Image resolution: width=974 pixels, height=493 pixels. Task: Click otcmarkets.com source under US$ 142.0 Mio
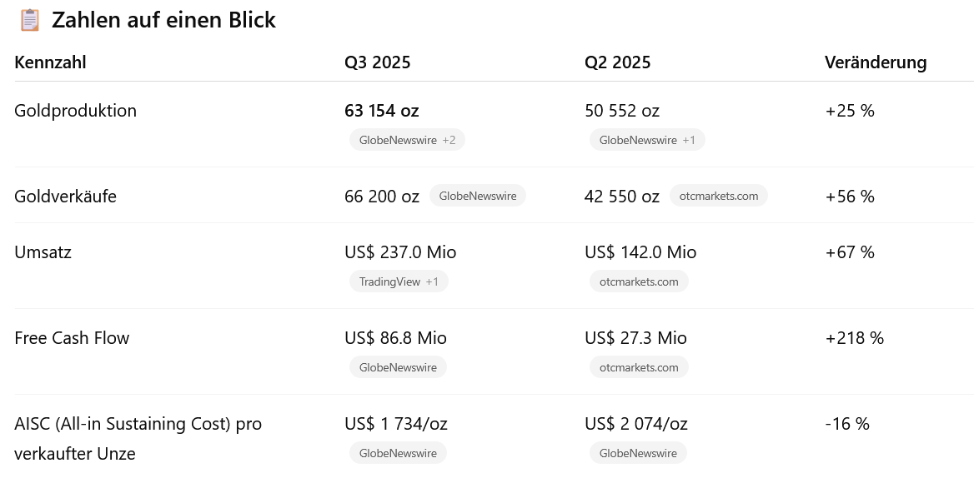point(639,281)
